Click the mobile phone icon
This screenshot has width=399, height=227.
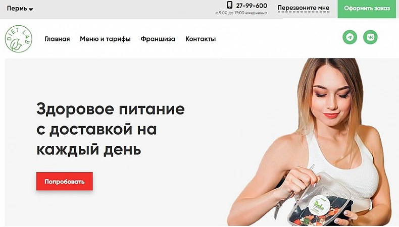tap(230, 5)
